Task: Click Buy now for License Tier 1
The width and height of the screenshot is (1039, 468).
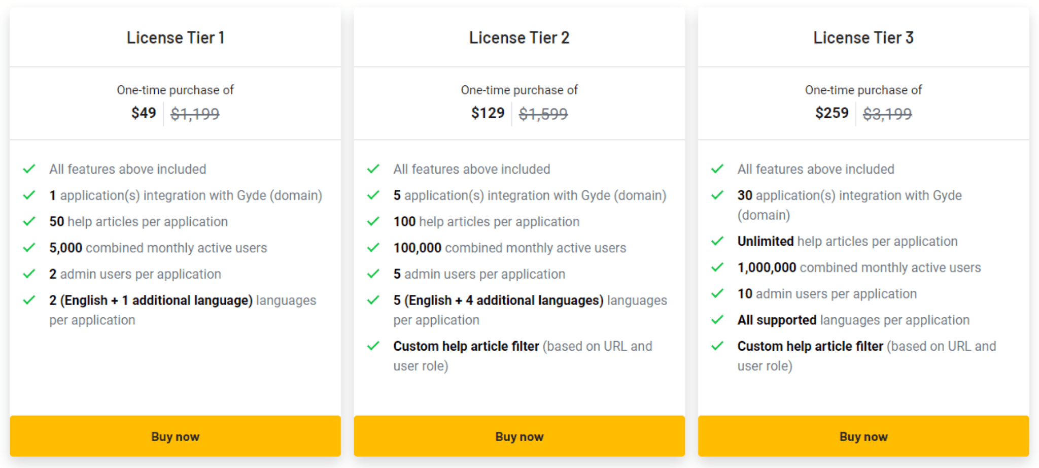Action: tap(175, 436)
